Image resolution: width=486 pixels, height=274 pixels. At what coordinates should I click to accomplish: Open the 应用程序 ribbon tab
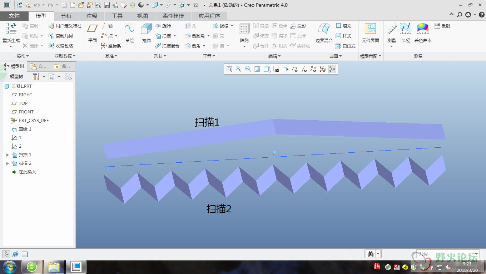pyautogui.click(x=209, y=16)
